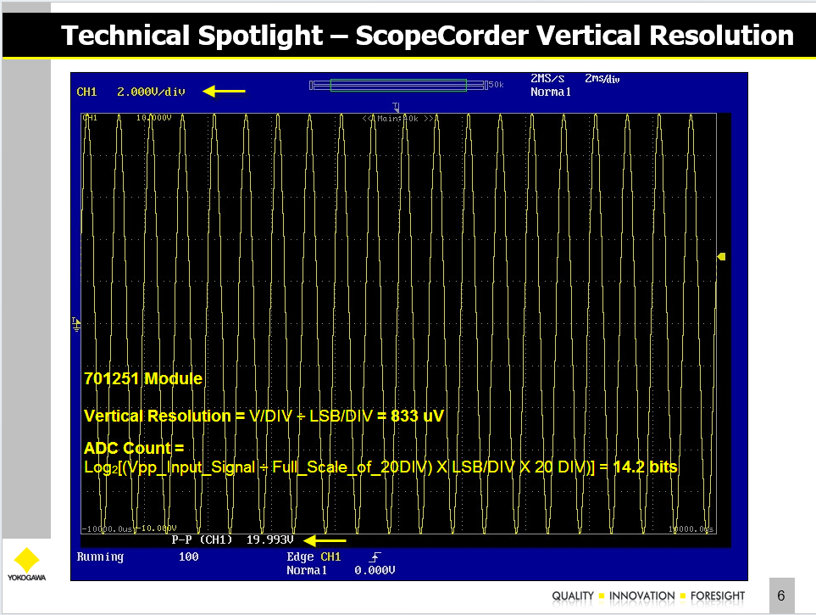Screen dimensions: 816x615
Task: Select the CH1 2.000V/div scale label
Action: (130, 92)
